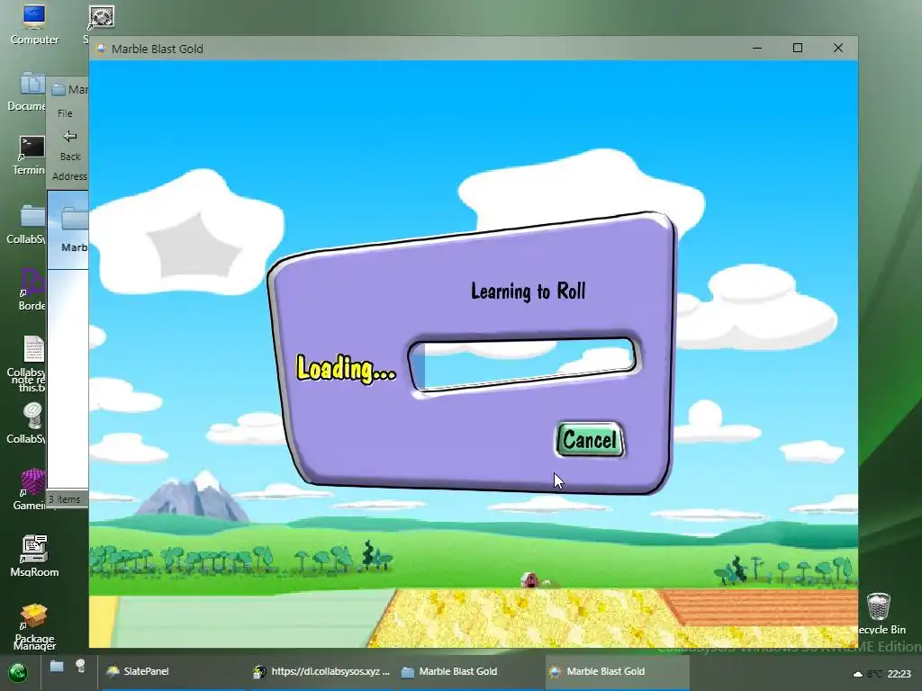
Task: Open the CollabSy mail-style desktop icon
Action: (x=28, y=423)
